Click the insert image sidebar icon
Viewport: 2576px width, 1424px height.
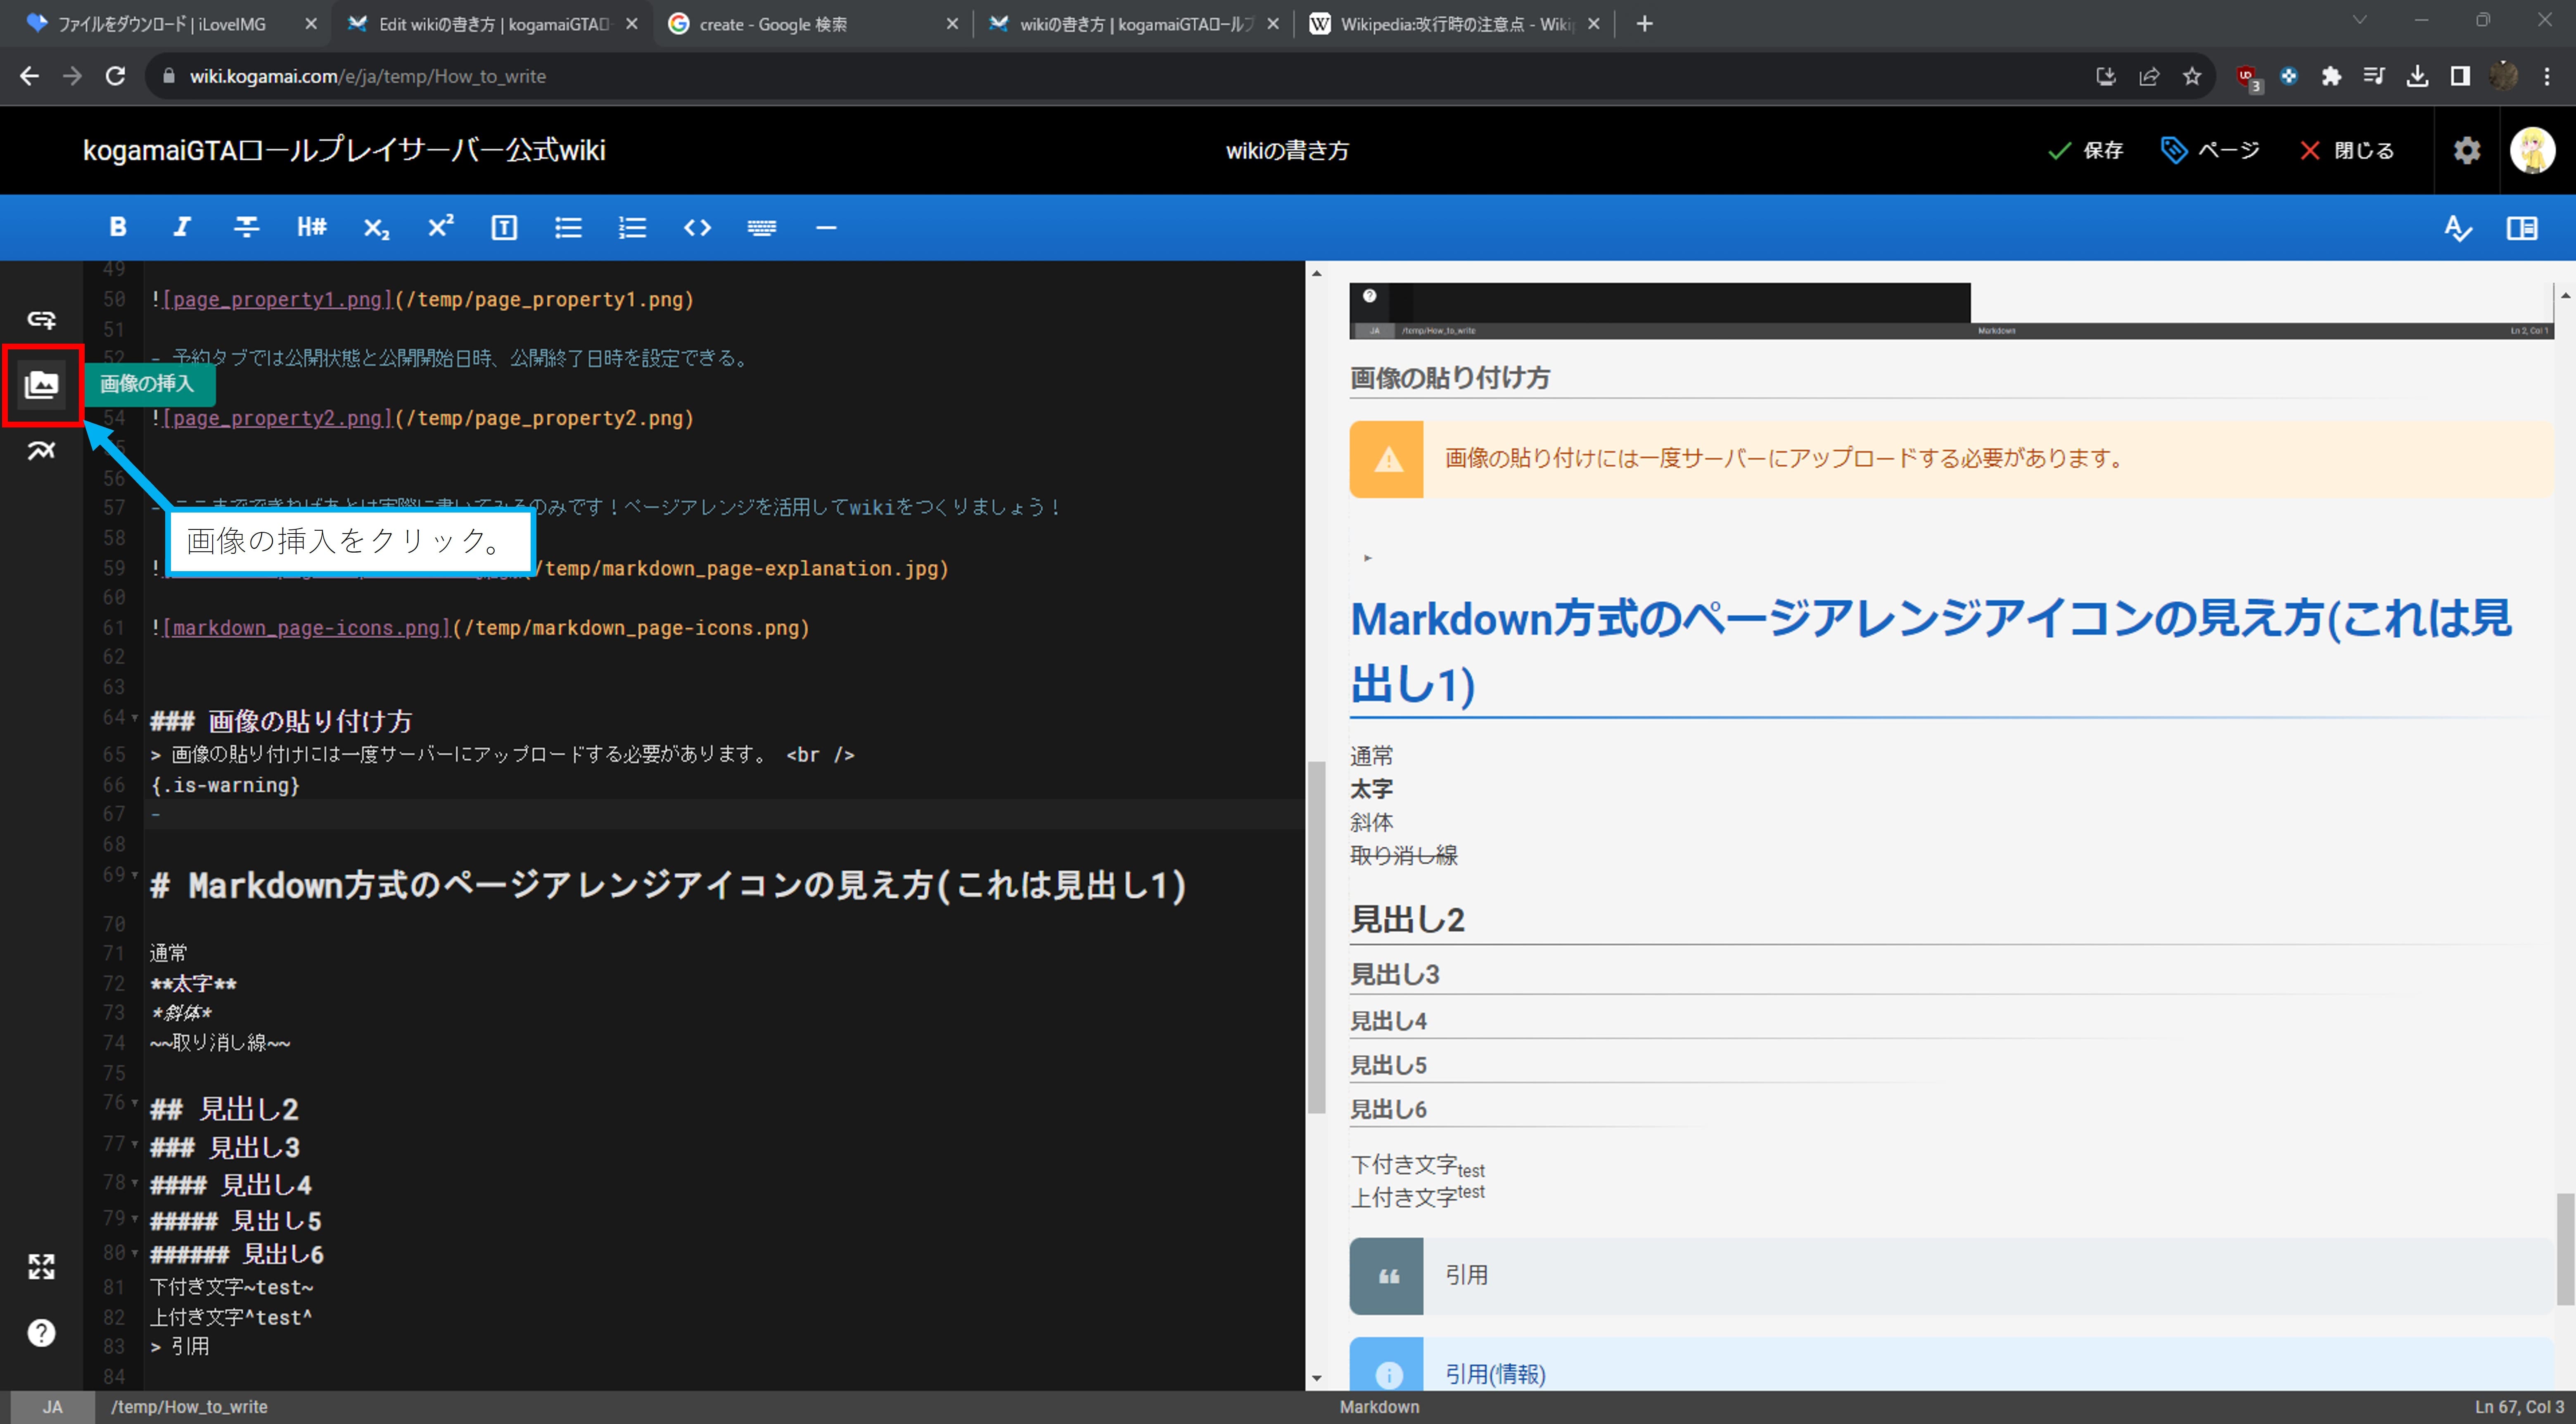tap(41, 385)
